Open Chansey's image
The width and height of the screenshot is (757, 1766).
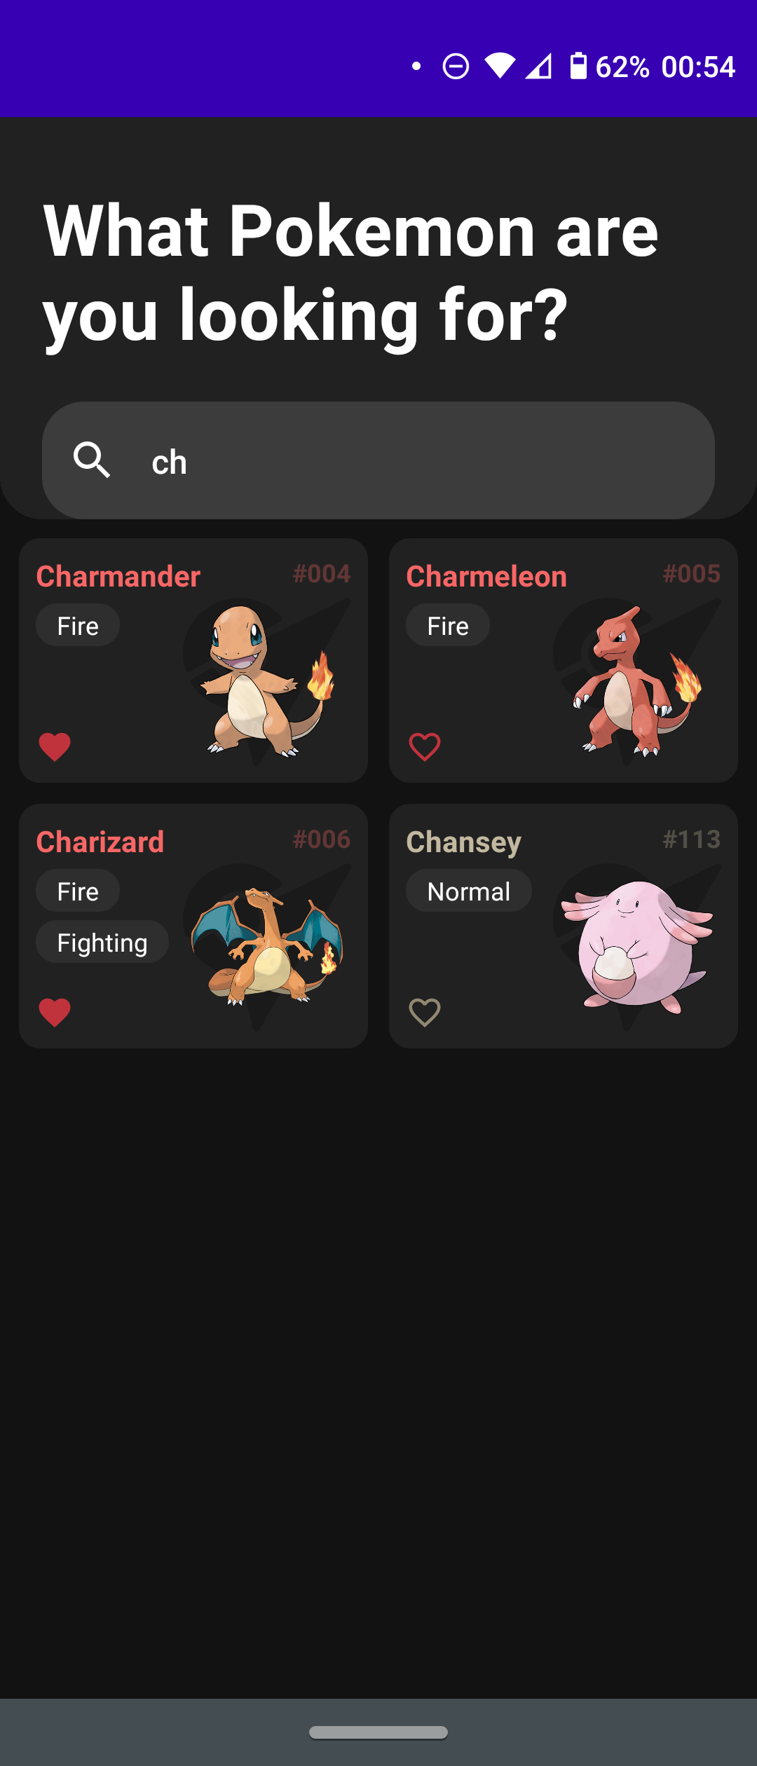(637, 947)
